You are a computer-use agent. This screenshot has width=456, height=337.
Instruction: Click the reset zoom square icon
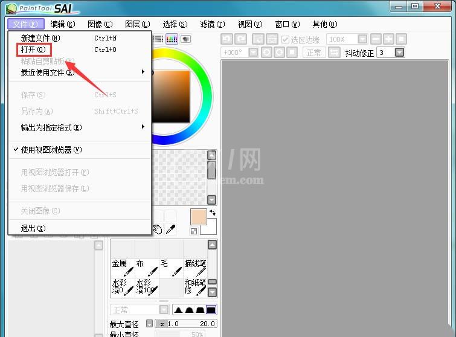(401, 39)
